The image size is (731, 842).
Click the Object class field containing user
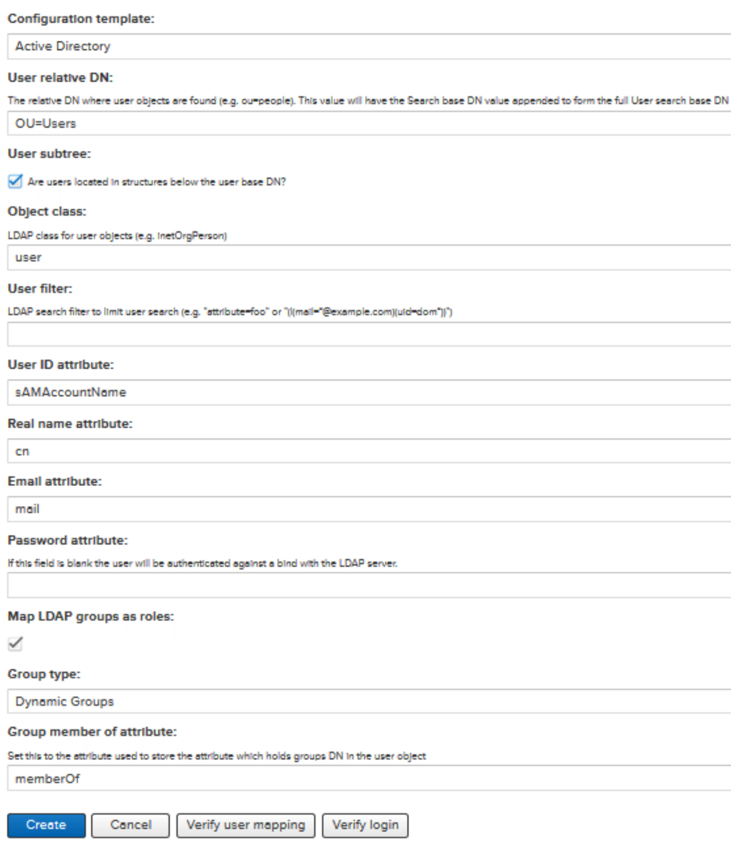pyautogui.click(x=369, y=257)
